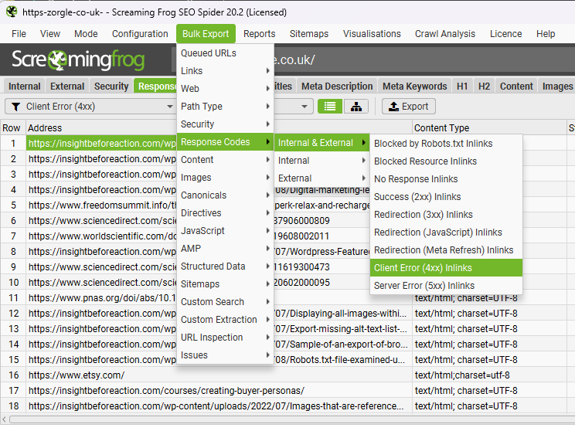Expand the Directives submenu

[225, 213]
